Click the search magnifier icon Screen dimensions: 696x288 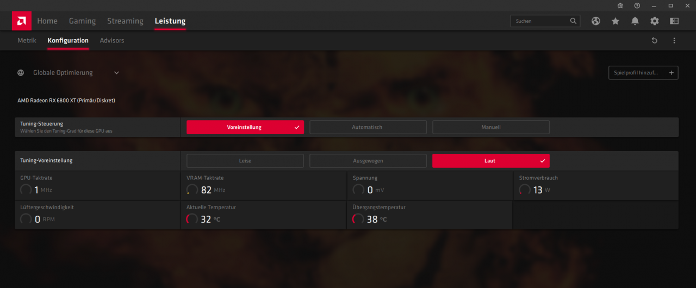pyautogui.click(x=573, y=21)
